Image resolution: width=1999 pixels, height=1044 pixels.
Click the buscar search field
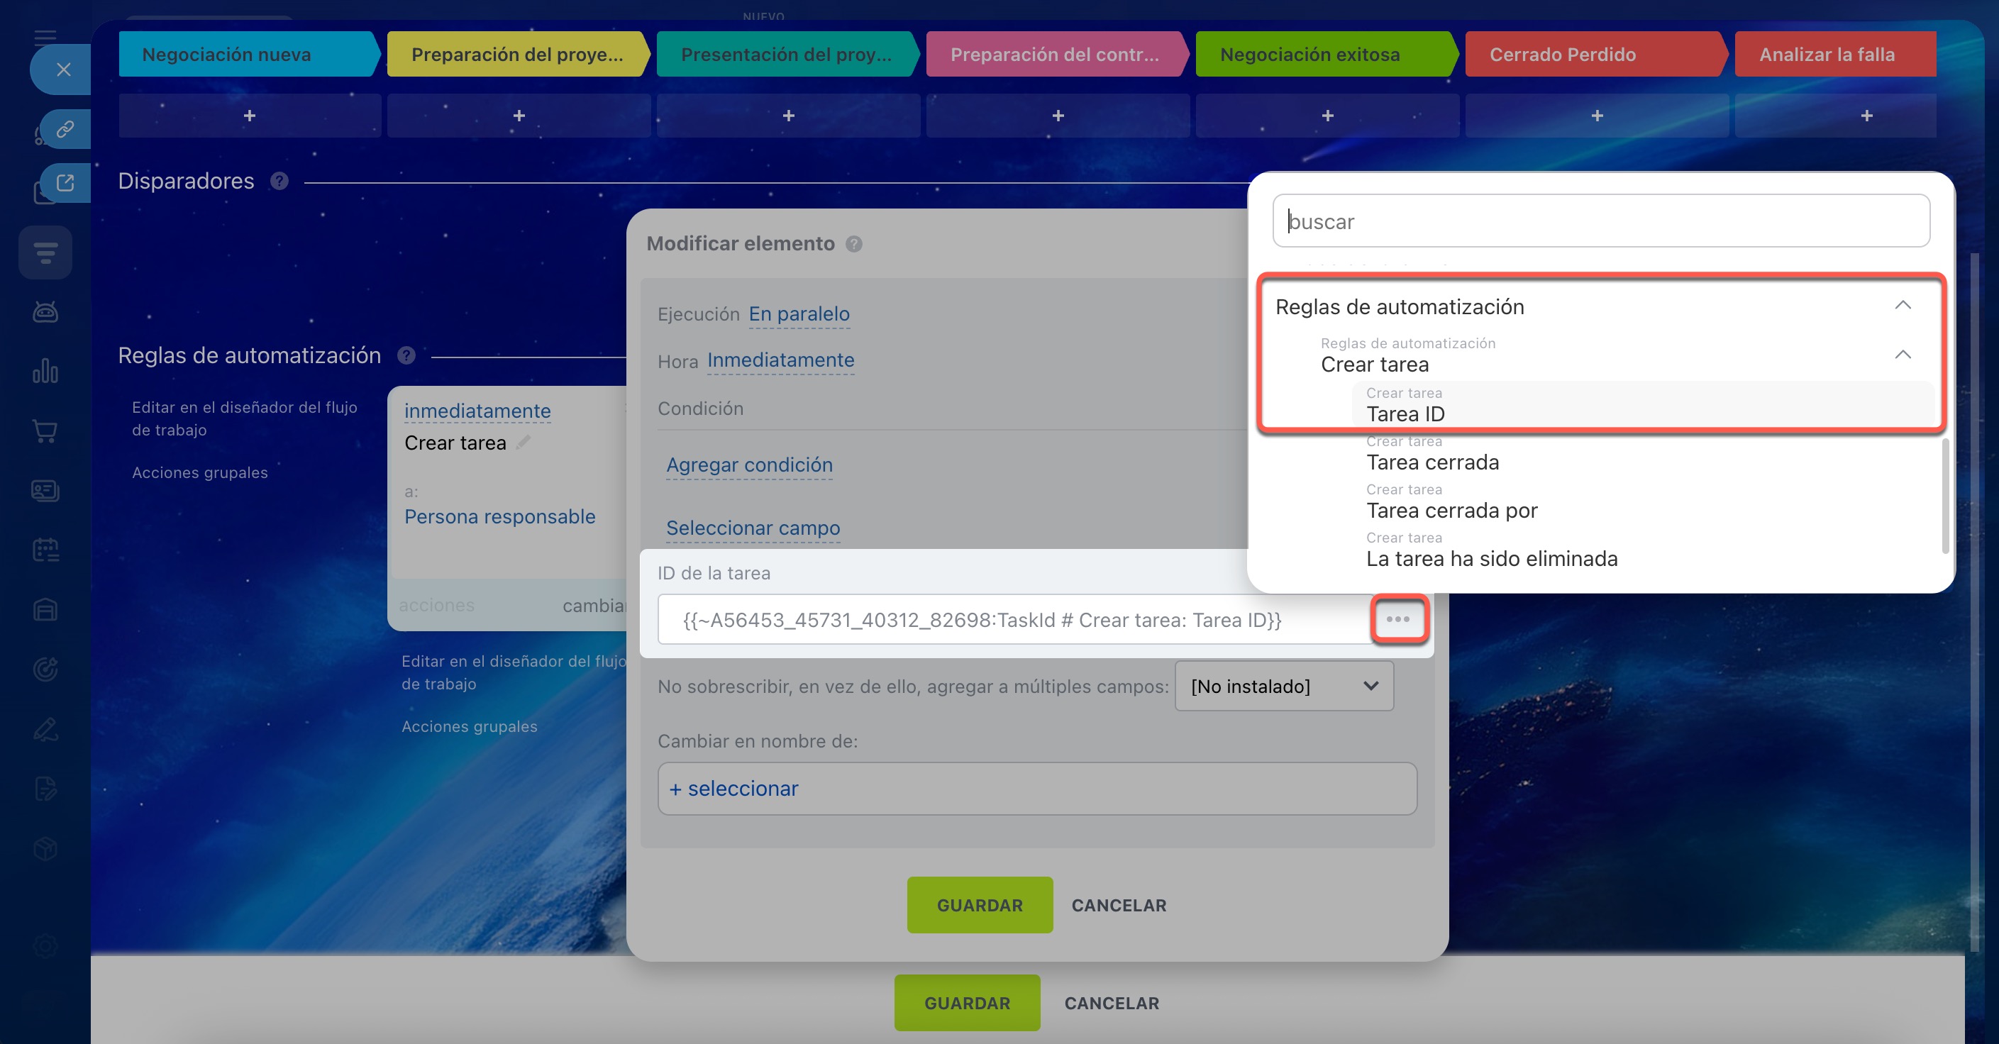coord(1600,221)
